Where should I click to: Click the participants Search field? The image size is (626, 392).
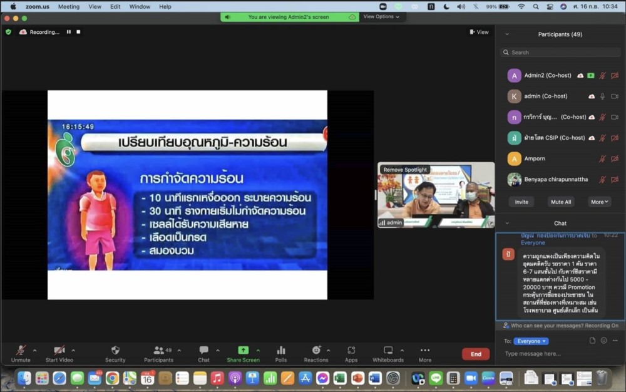(560, 53)
